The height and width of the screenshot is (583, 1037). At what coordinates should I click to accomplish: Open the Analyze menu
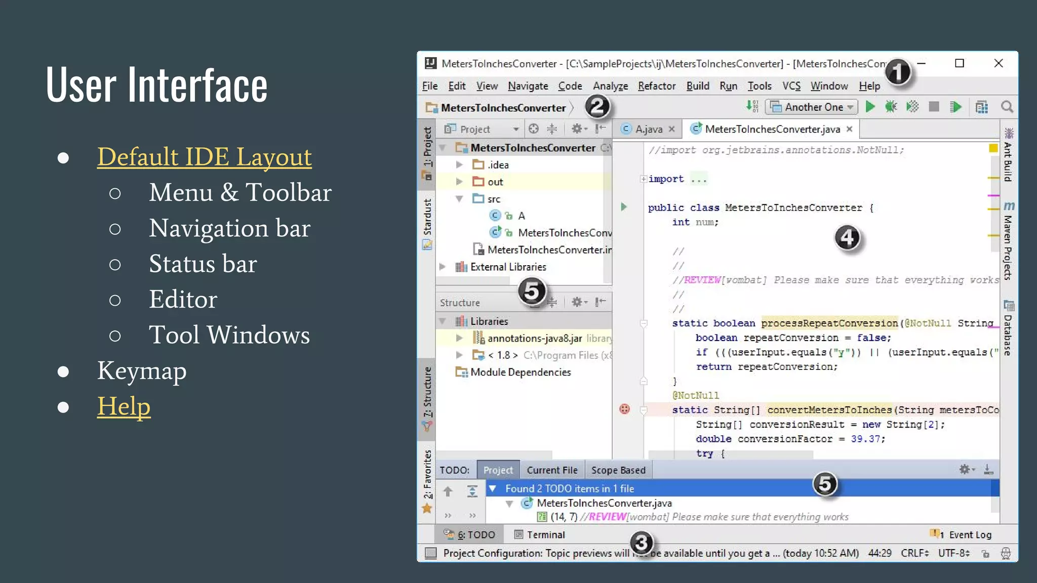(611, 86)
